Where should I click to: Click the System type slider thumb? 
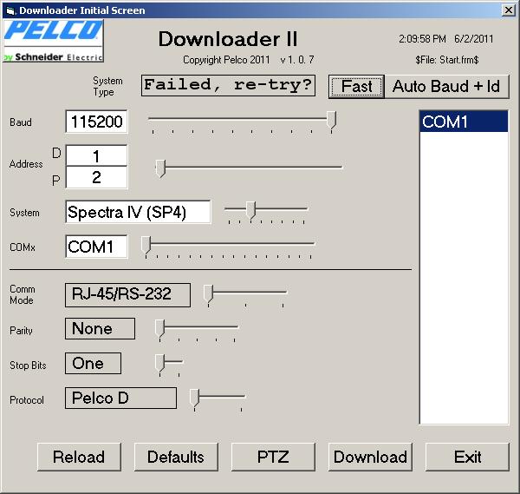click(251, 210)
